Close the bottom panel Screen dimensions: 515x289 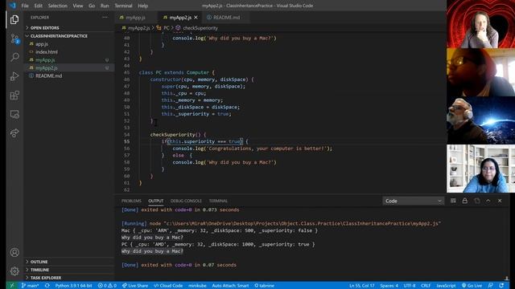point(500,201)
